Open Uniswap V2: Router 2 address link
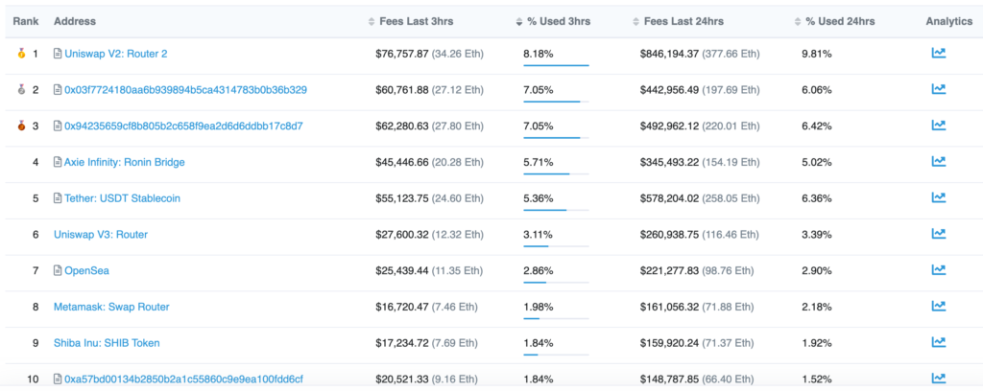Image resolution: width=983 pixels, height=391 pixels. pos(116,54)
